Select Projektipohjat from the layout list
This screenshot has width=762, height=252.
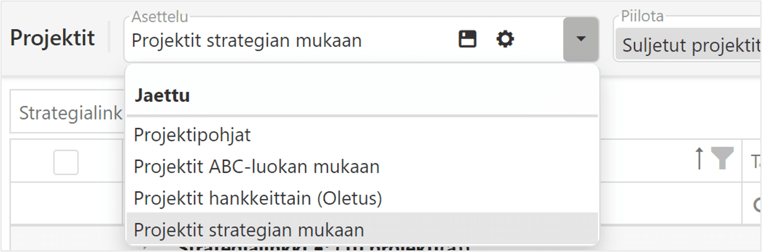(192, 135)
